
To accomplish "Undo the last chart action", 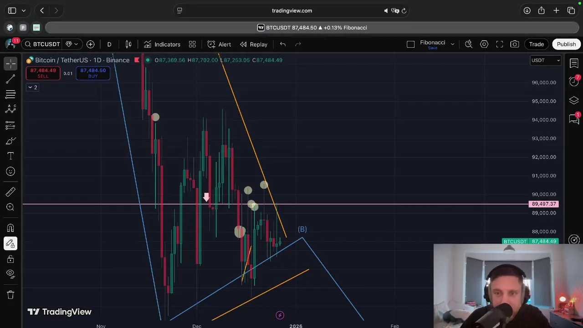I will 283,44.
